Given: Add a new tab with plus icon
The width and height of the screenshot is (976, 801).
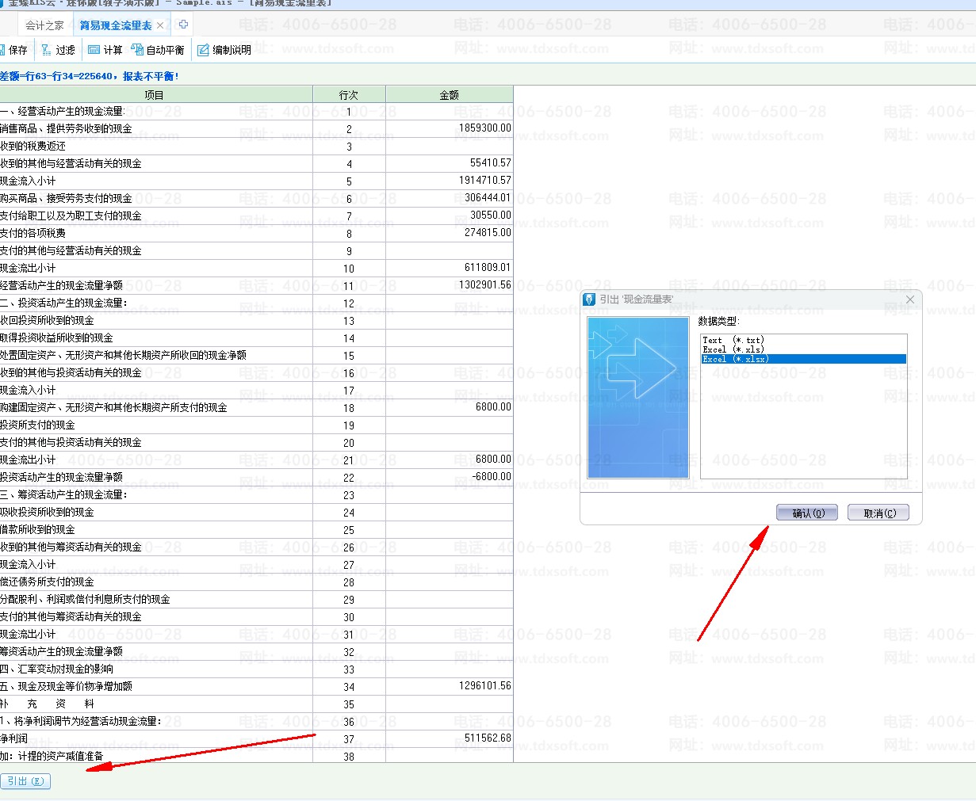Looking at the screenshot, I should pyautogui.click(x=183, y=25).
